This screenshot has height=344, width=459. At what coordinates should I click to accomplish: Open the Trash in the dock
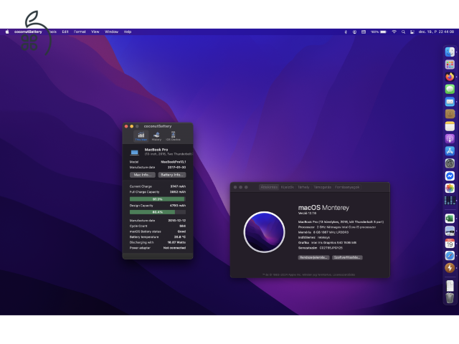(450, 298)
